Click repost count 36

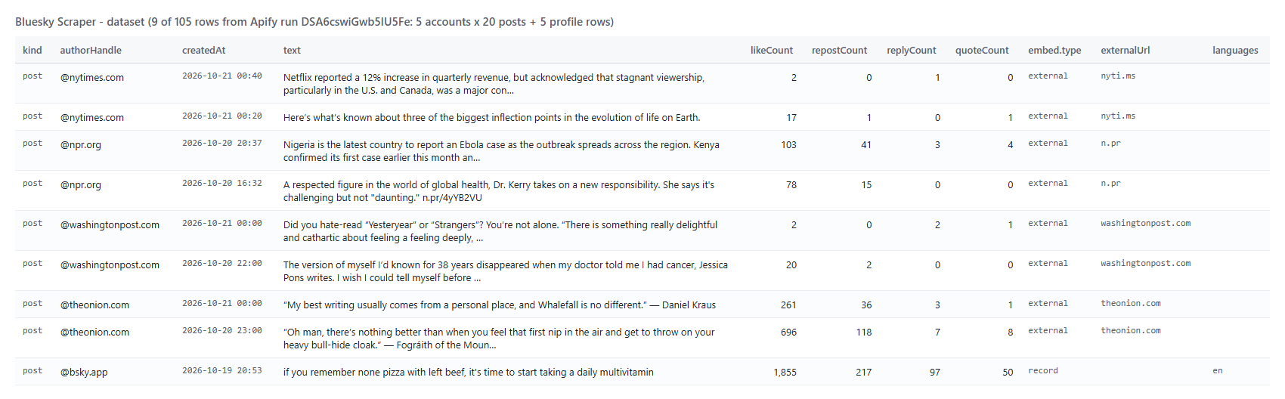pos(866,305)
